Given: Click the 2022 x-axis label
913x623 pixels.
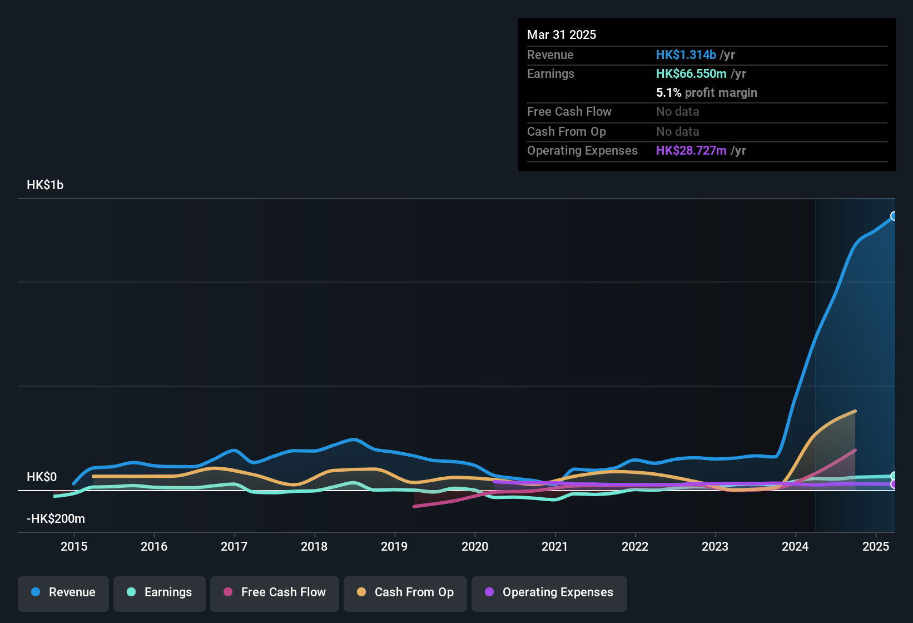Looking at the screenshot, I should [x=635, y=547].
